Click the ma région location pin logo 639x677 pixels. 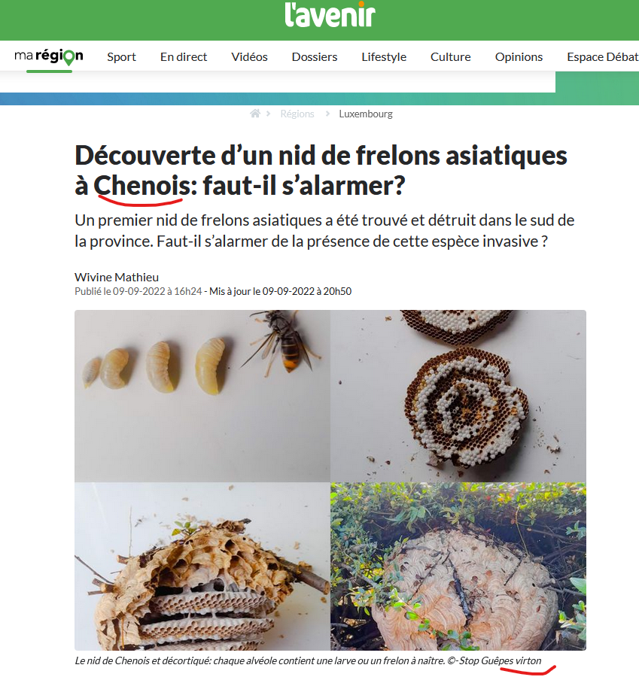coord(49,56)
